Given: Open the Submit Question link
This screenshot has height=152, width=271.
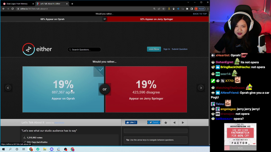Looking at the screenshot, I should click(180, 49).
